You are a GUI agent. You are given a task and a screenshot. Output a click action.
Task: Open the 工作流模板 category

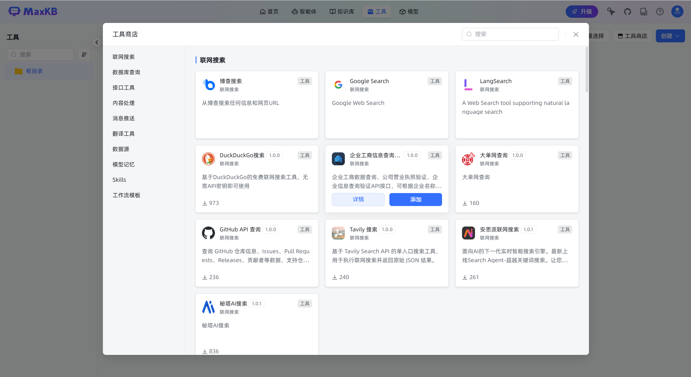pyautogui.click(x=126, y=195)
